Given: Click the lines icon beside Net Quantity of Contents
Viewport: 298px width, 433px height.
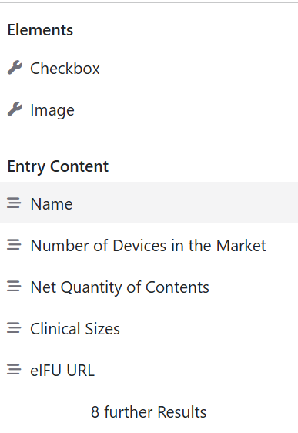Looking at the screenshot, I should tap(14, 287).
